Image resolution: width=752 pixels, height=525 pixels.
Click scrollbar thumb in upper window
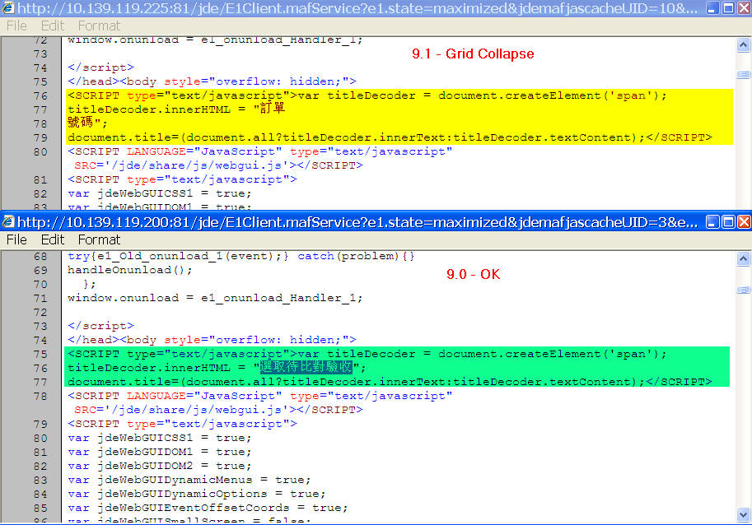743,75
